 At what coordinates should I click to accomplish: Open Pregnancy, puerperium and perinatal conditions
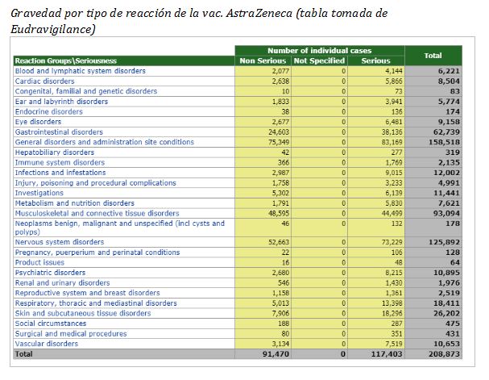tap(97, 253)
